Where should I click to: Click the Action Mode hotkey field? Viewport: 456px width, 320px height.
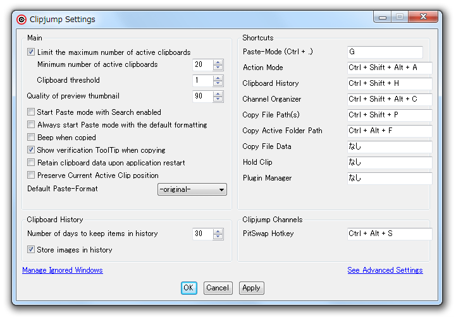pos(390,68)
